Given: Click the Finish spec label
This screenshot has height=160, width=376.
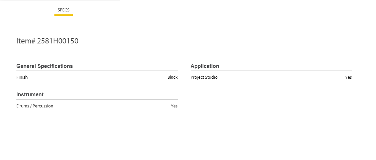Looking at the screenshot, I should (22, 77).
